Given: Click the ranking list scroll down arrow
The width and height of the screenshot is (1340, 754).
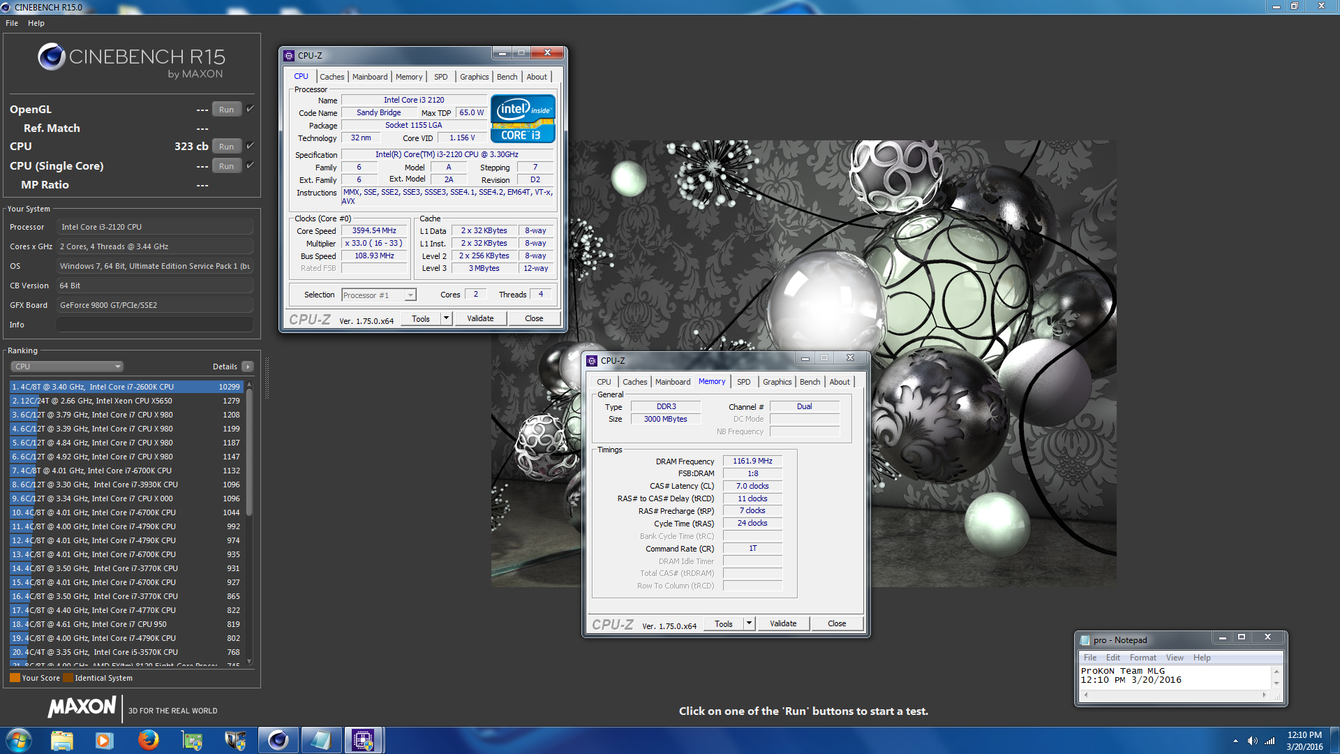Looking at the screenshot, I should (x=249, y=661).
